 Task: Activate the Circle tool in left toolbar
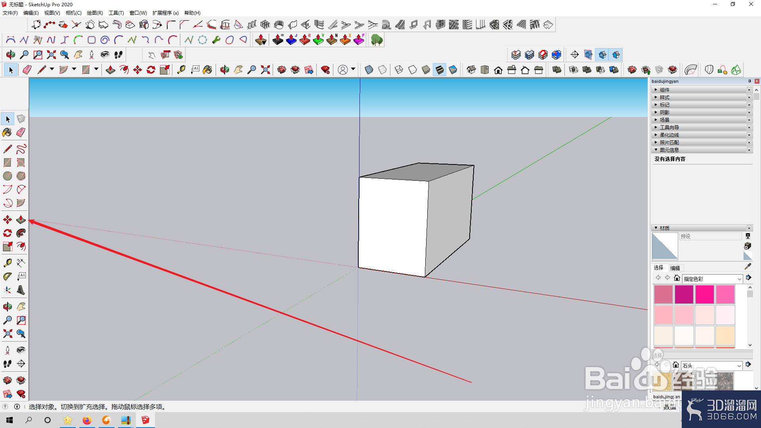click(8, 176)
